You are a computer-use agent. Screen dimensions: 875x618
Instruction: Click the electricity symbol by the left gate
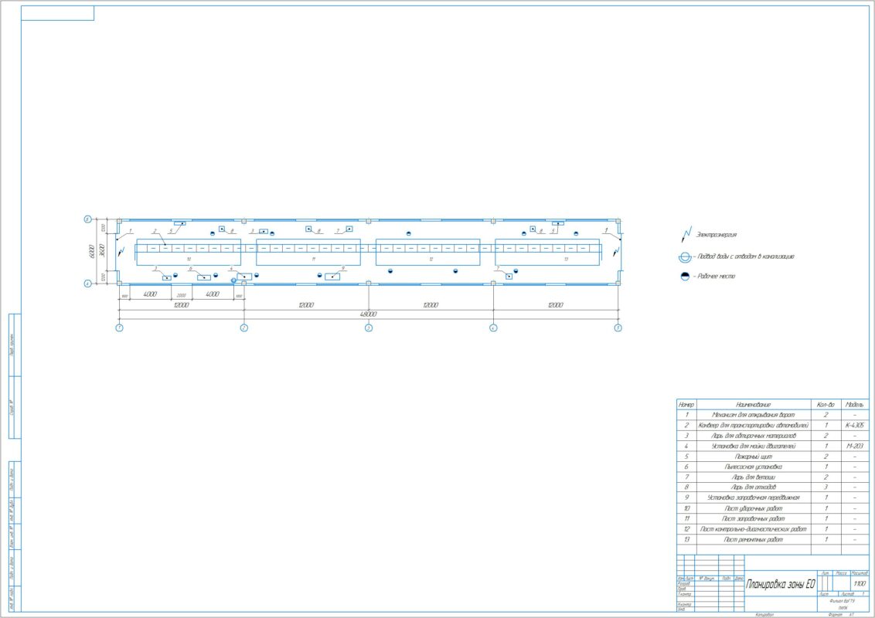pyautogui.click(x=121, y=252)
